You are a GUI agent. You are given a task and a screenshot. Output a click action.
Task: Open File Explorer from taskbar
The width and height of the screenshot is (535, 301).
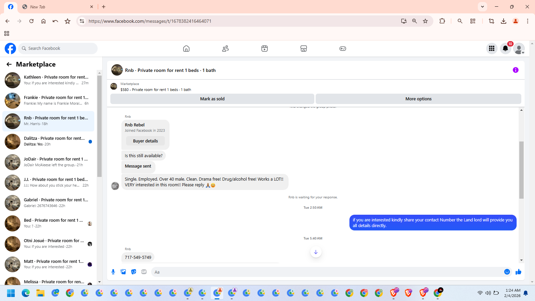point(40,293)
